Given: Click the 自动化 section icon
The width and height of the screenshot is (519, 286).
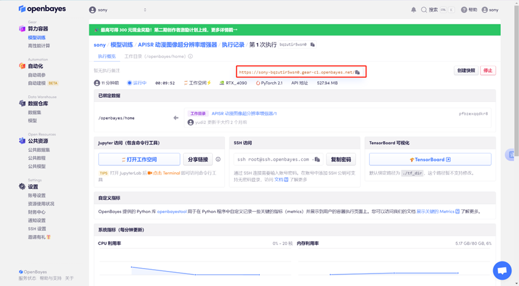Looking at the screenshot, I should [x=22, y=66].
